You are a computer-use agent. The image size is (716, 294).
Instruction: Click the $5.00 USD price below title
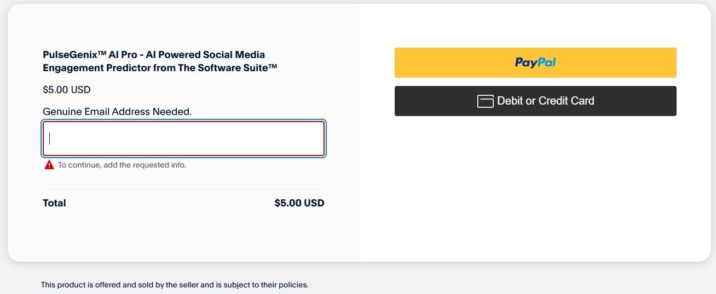coord(66,90)
